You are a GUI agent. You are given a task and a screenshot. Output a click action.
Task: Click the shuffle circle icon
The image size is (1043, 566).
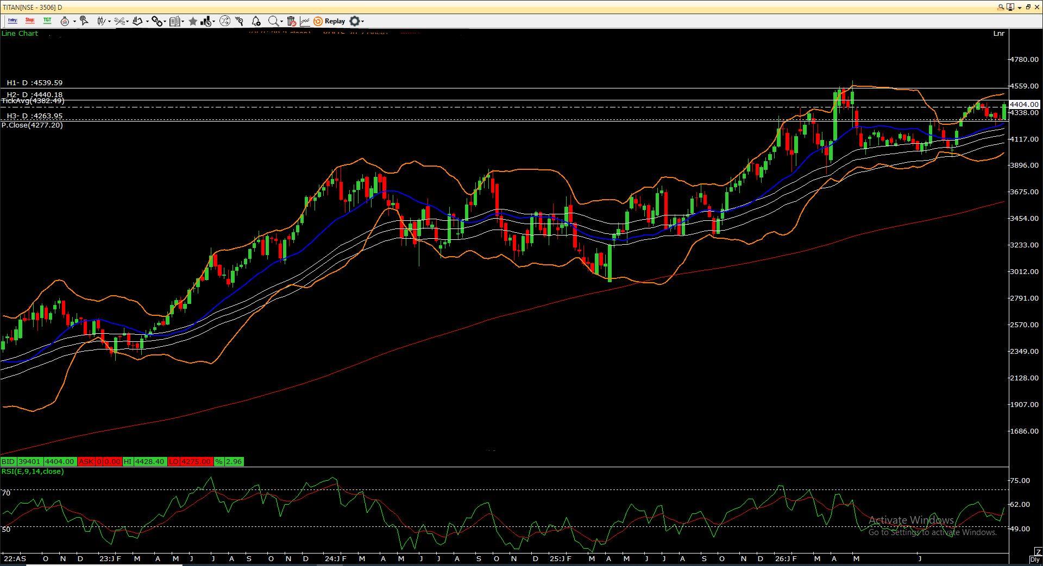click(225, 21)
